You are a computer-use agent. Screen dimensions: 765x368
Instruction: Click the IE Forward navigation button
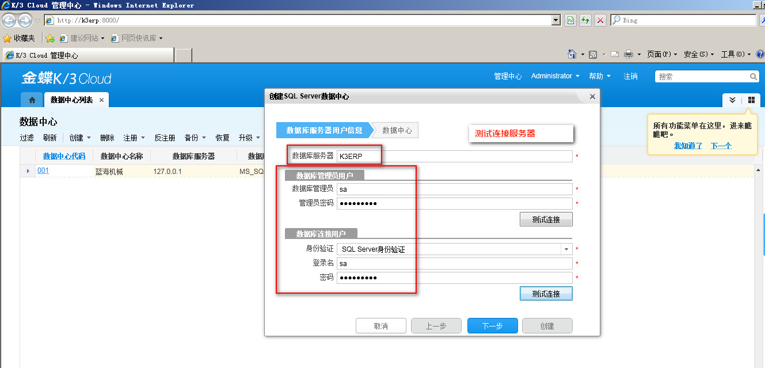click(25, 20)
